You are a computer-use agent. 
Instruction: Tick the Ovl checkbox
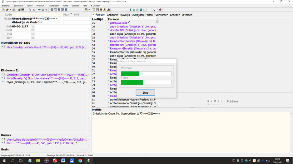coord(5,34)
